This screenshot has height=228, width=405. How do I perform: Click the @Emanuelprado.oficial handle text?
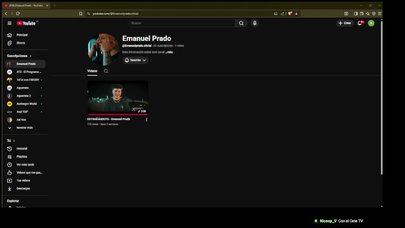(x=137, y=46)
